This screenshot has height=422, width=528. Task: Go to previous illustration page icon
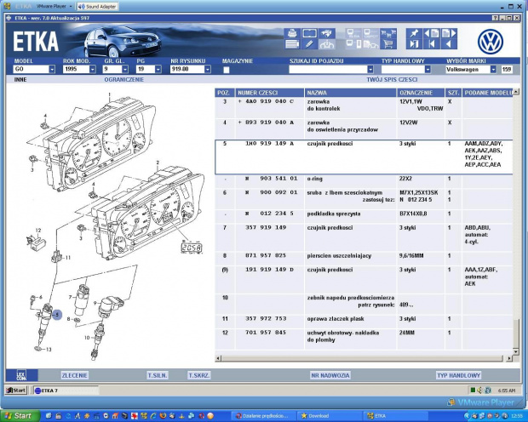pos(432,33)
